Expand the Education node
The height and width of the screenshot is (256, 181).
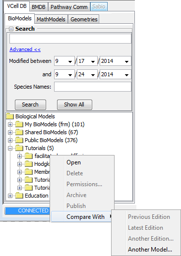(10, 196)
